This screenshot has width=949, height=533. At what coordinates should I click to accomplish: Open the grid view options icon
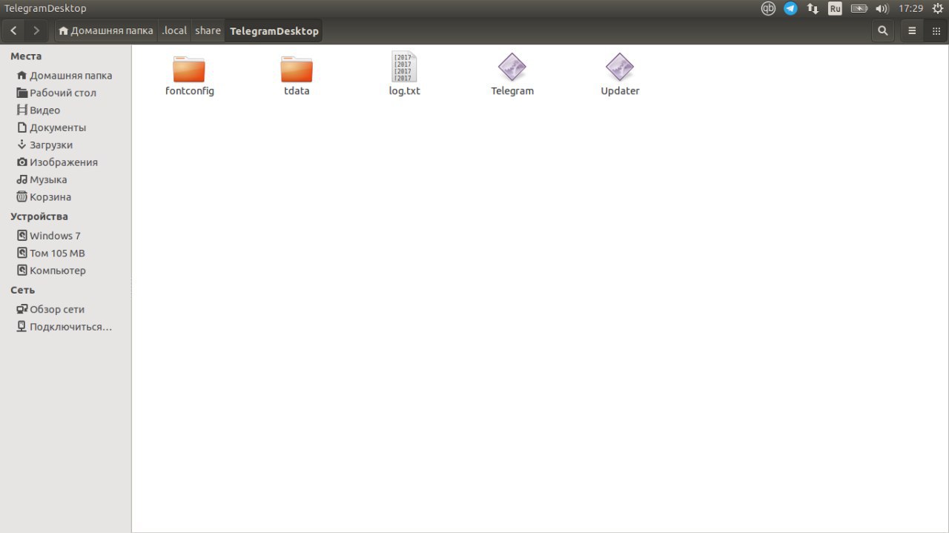[x=936, y=30]
